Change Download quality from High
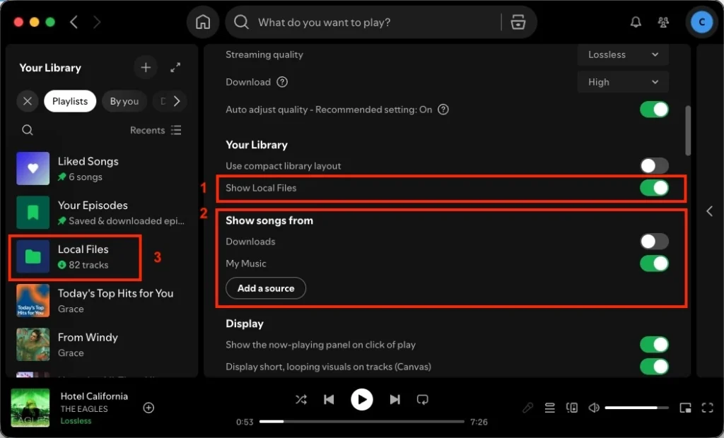 pos(622,82)
